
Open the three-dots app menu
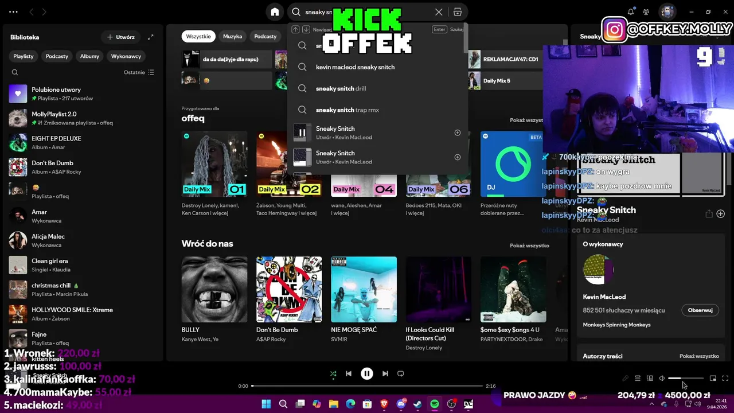coord(13,12)
